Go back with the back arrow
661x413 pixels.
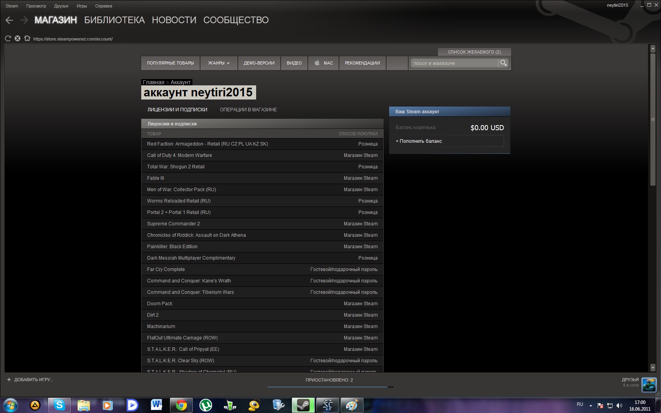coord(9,20)
